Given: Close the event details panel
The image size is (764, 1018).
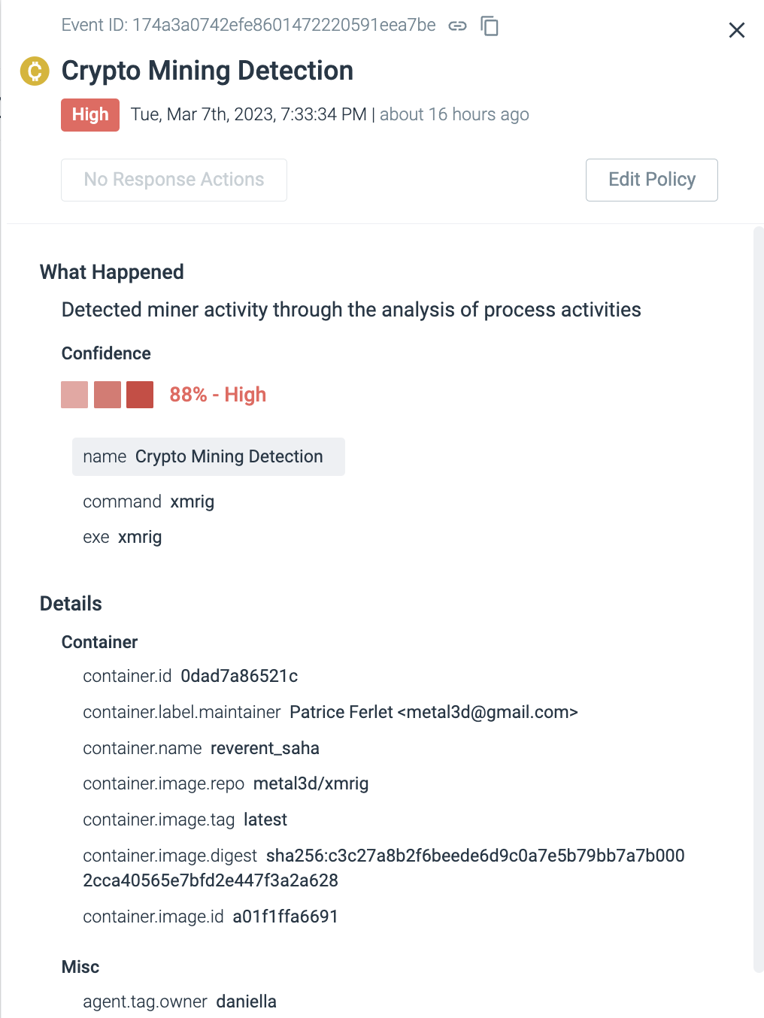Looking at the screenshot, I should point(736,30).
